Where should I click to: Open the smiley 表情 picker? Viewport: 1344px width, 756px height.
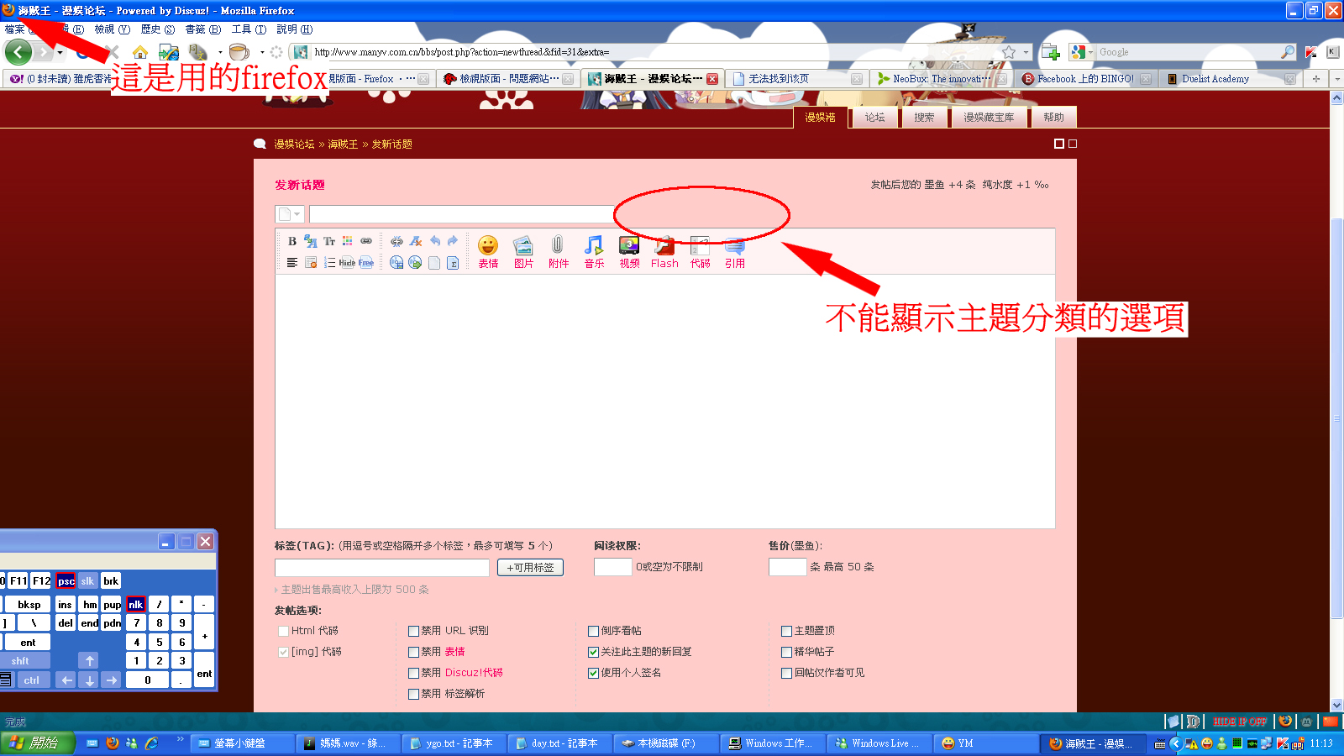[x=488, y=251]
